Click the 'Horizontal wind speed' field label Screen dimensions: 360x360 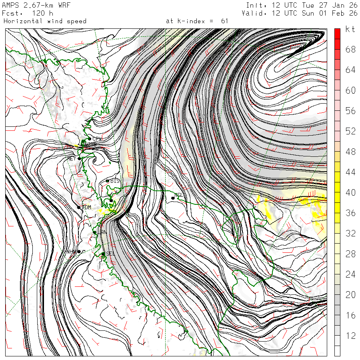click(x=45, y=21)
